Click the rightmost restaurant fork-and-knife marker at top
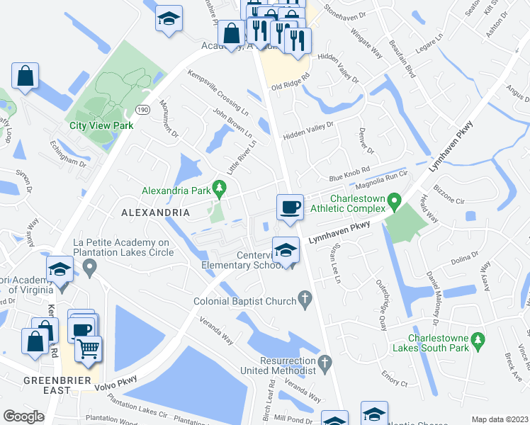Viewport: 530px width, 425px height. tap(298, 42)
